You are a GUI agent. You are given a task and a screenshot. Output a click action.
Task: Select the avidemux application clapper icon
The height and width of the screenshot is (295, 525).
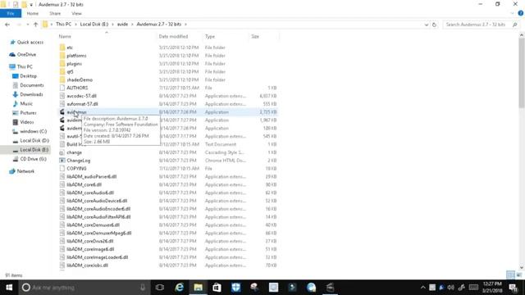coord(62,112)
